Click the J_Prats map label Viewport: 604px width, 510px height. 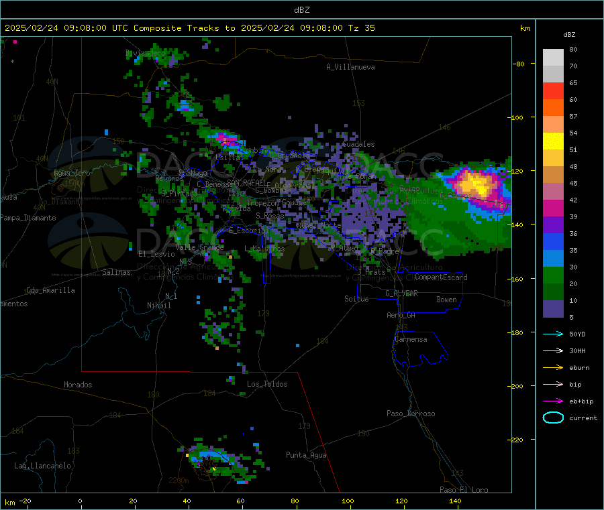point(371,272)
